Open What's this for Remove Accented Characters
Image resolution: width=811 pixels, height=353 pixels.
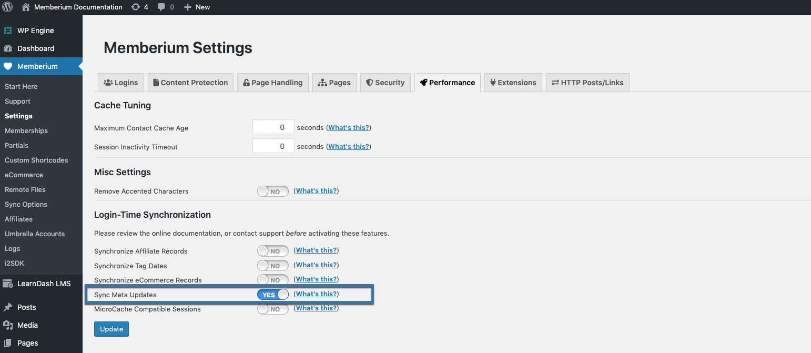point(316,191)
